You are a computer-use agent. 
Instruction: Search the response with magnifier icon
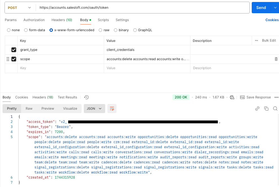[x=275, y=109]
